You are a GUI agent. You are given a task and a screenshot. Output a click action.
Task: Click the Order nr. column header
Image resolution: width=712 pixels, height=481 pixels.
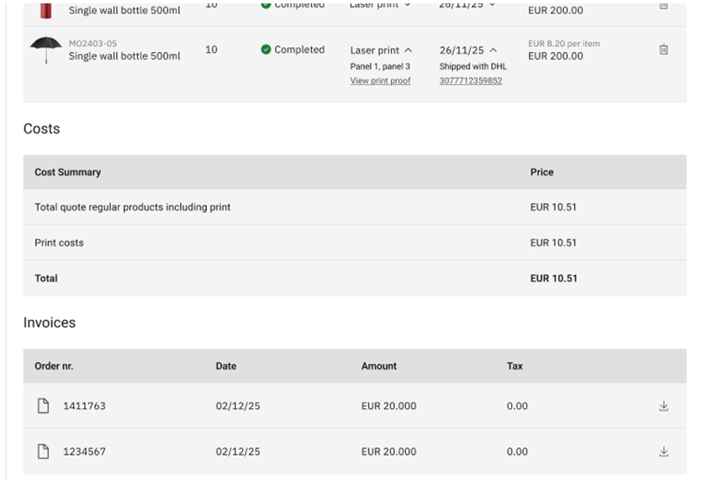tap(54, 366)
